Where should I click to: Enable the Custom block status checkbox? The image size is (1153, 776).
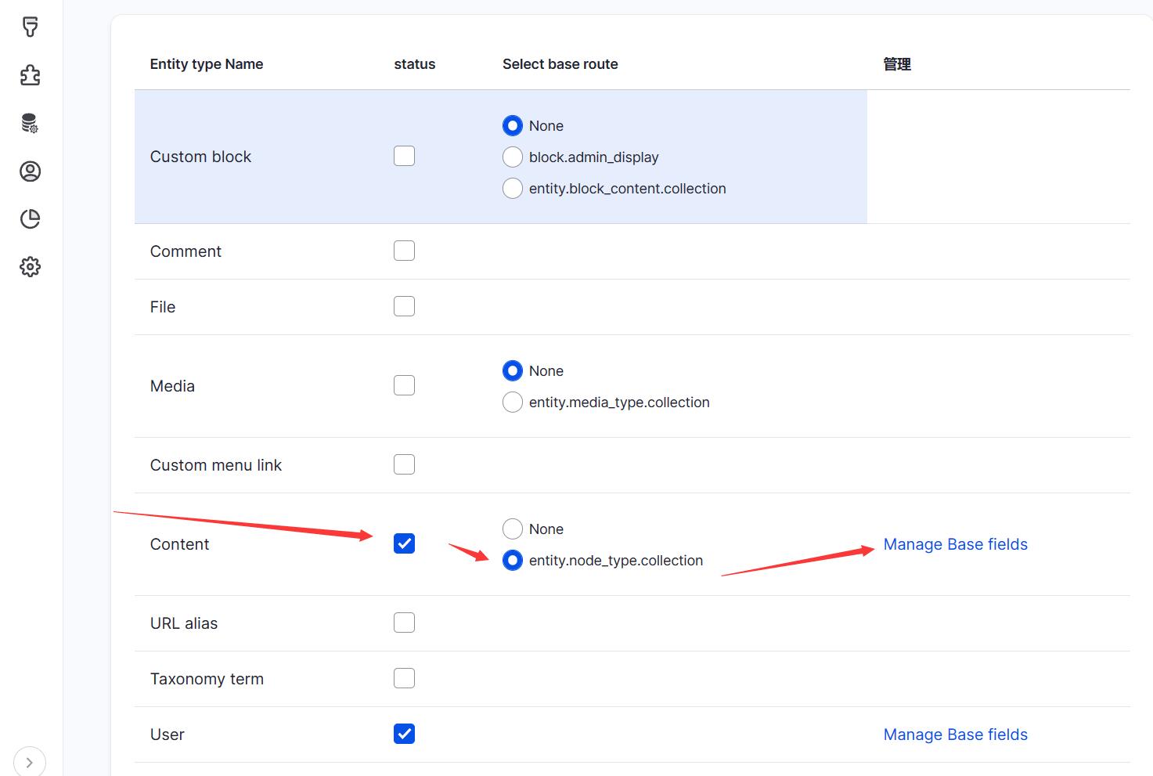click(404, 156)
